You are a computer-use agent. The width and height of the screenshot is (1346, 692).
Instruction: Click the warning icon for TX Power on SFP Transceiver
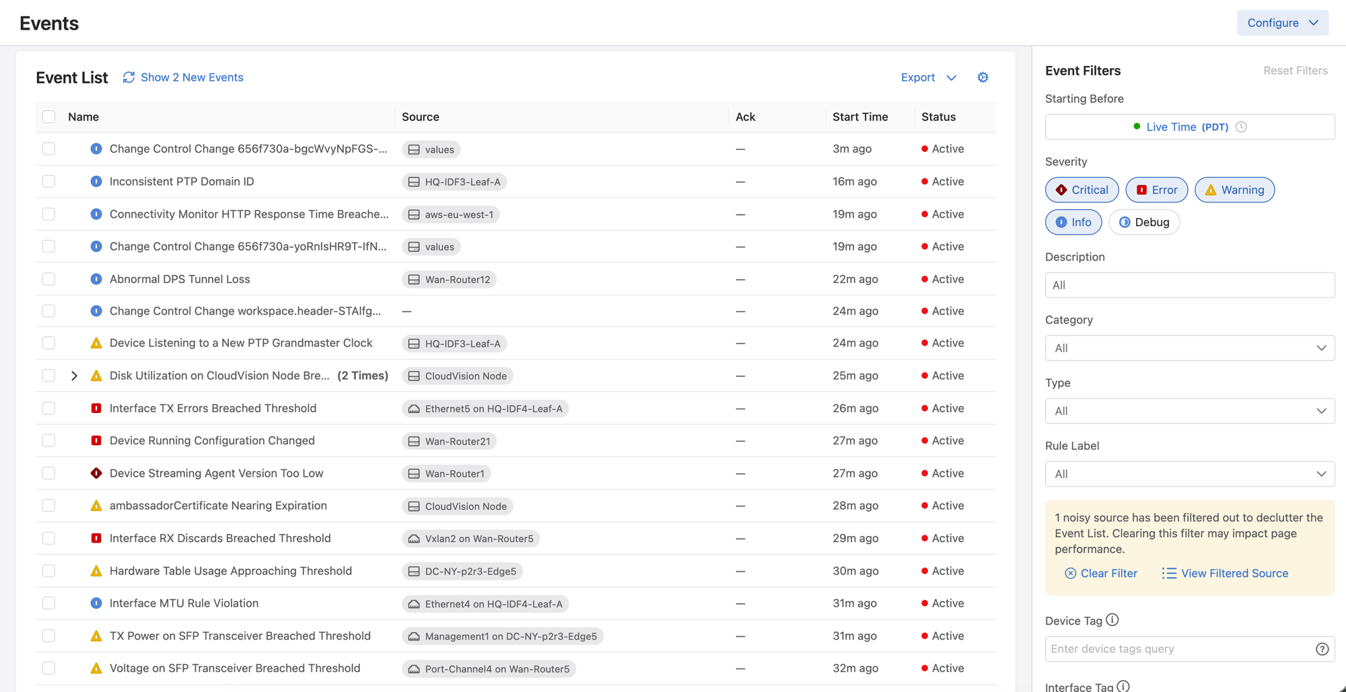96,636
